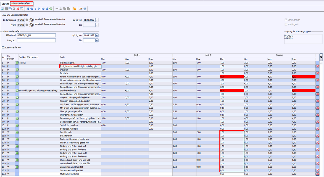Open Schulstundentafel gültig von date dropdown

pyautogui.click(x=97, y=35)
